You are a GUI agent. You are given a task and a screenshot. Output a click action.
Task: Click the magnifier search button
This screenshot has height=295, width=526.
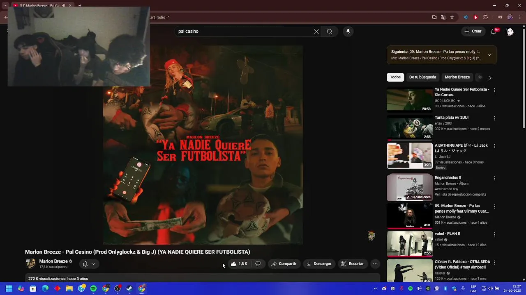pos(330,32)
